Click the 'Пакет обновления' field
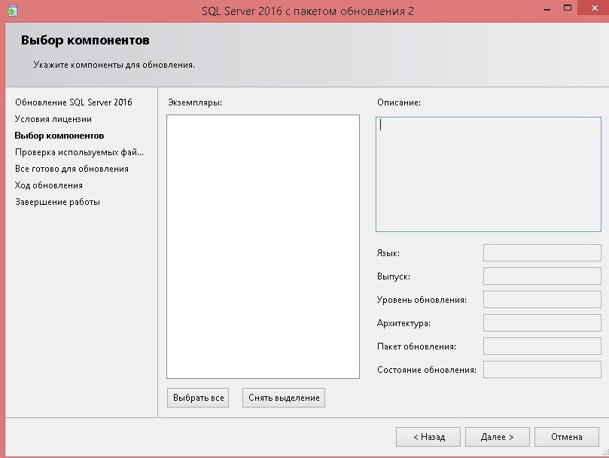The image size is (609, 458). [x=542, y=346]
